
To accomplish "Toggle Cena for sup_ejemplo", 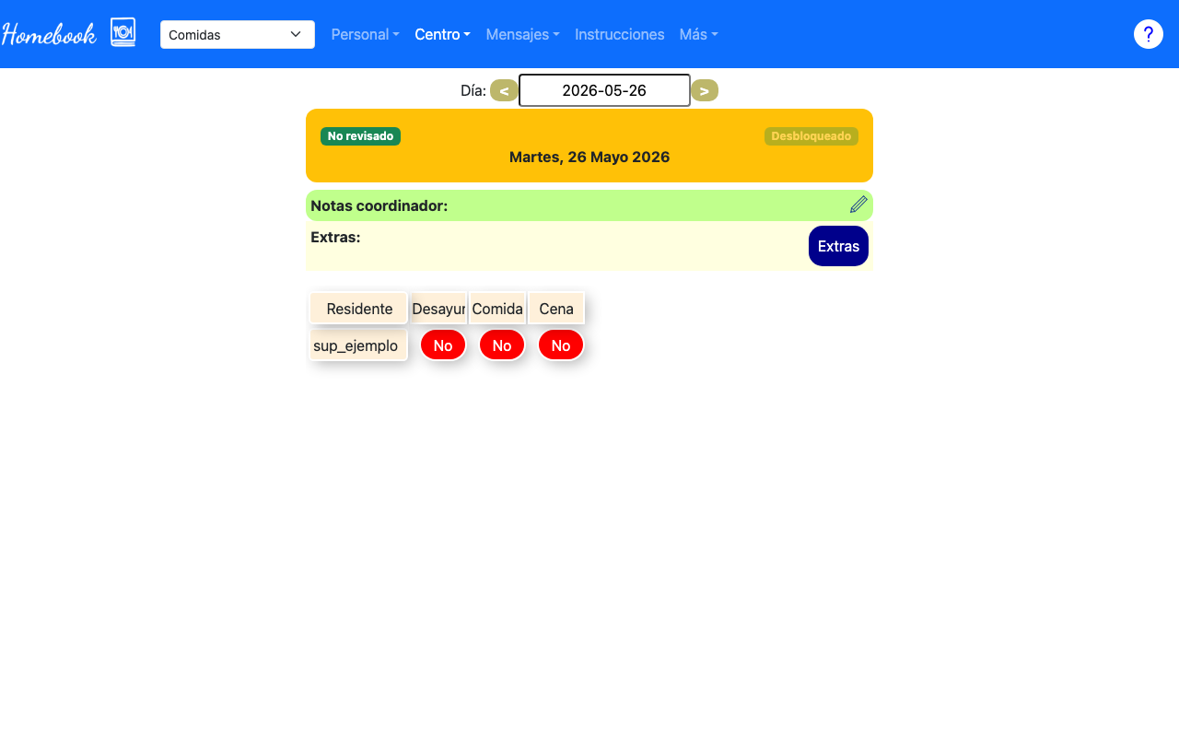I will pos(561,345).
